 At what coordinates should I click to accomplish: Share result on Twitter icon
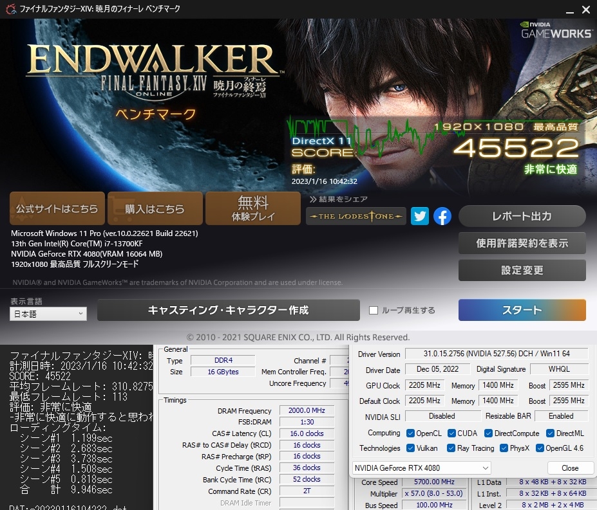tap(420, 216)
